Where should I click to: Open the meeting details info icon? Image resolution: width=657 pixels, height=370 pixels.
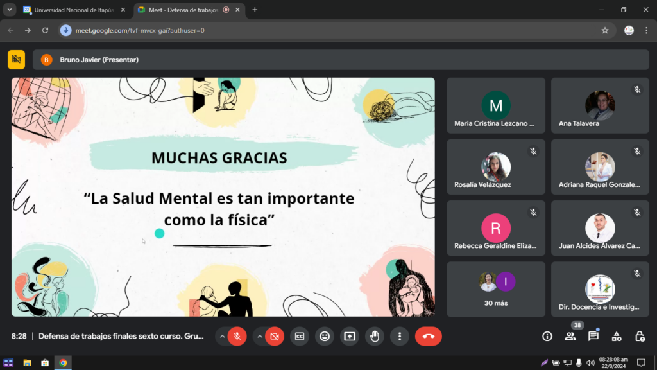(547, 336)
